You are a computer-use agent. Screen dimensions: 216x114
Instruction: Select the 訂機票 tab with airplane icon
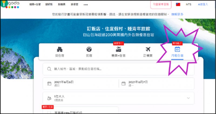click(148, 52)
